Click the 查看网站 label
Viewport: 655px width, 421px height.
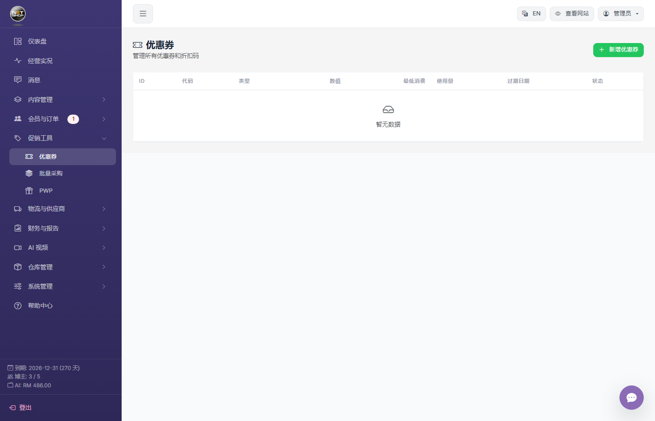pyautogui.click(x=577, y=14)
